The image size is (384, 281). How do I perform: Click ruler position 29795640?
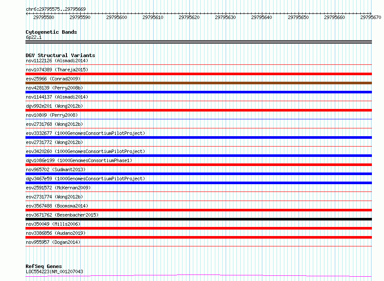(261, 17)
